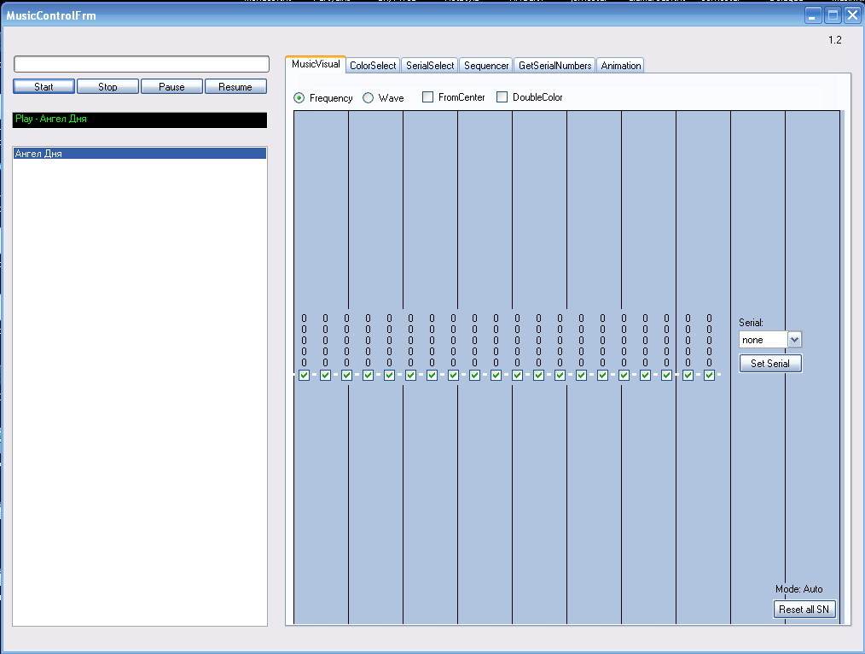Click the empty text field above Start
This screenshot has height=654, width=865.
tap(142, 65)
